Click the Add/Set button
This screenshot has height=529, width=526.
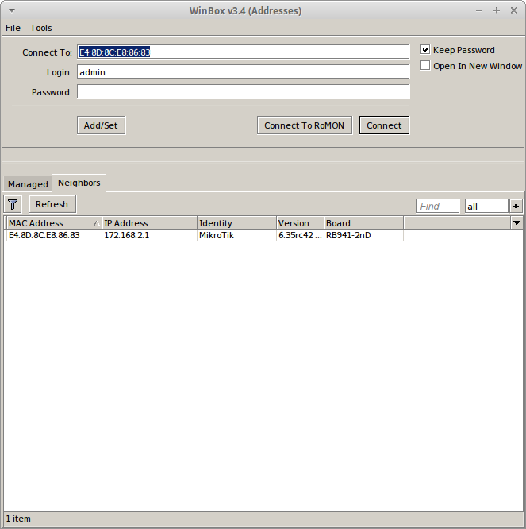coord(101,125)
